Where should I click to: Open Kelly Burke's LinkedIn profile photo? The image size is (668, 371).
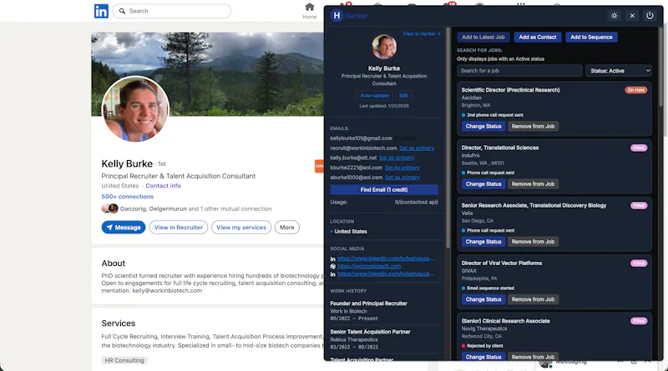(135, 109)
